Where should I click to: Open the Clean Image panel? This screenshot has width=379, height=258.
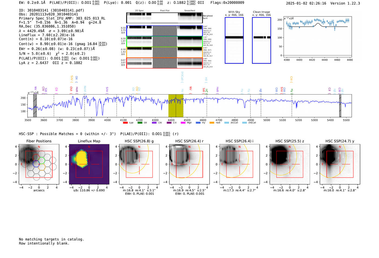click(x=262, y=40)
